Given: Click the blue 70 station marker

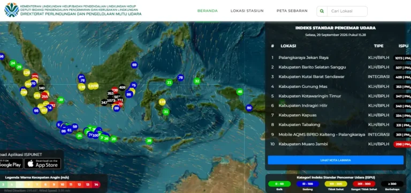Looking at the screenshot, I should click(33, 84).
